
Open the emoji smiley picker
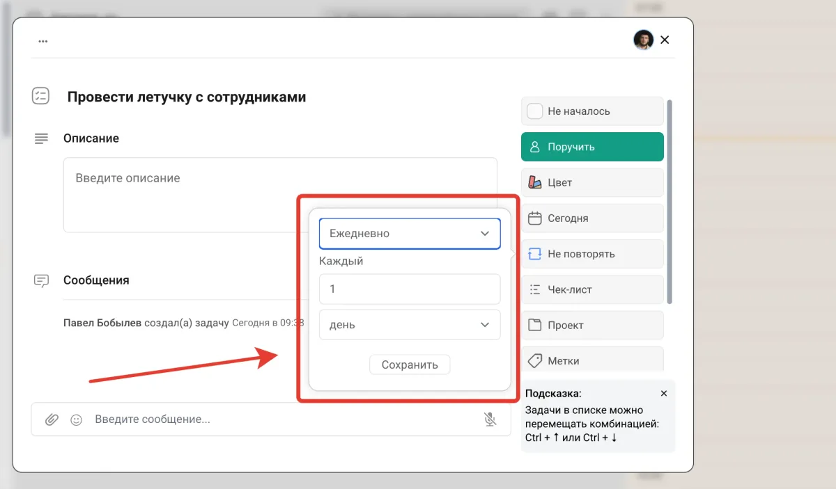[x=77, y=419]
